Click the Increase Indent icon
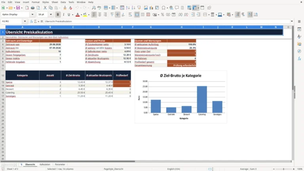Screen dimensions: 304x171 (193, 15)
